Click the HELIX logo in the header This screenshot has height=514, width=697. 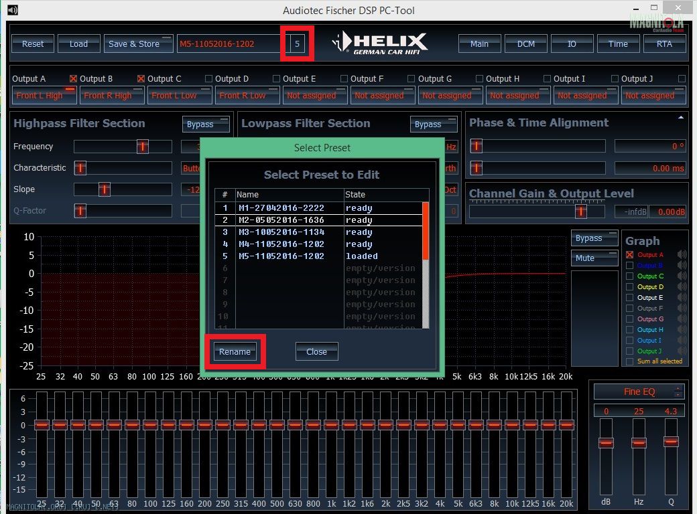380,43
